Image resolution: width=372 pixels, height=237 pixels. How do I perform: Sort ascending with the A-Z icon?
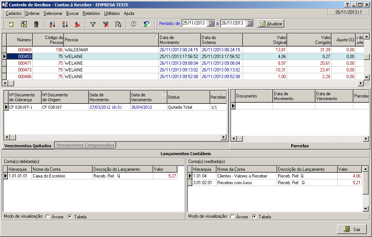click(52, 24)
